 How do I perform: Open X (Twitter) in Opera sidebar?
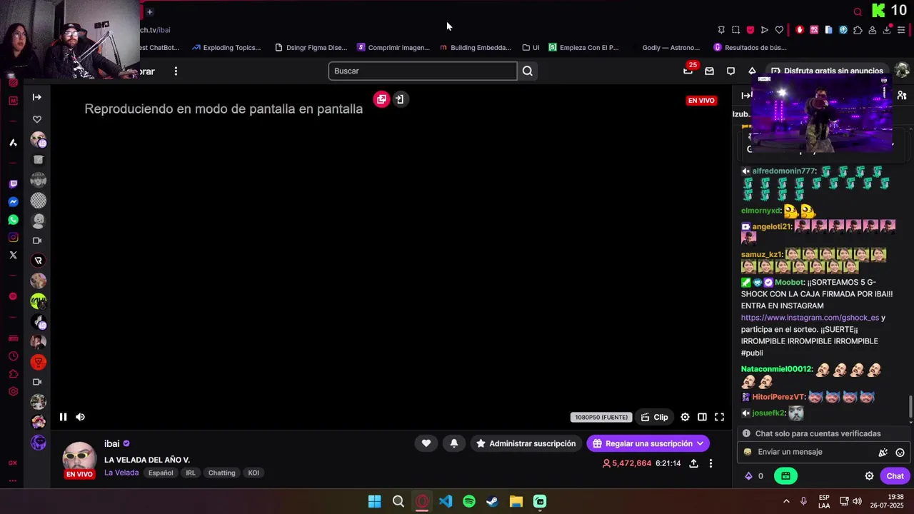tap(13, 255)
